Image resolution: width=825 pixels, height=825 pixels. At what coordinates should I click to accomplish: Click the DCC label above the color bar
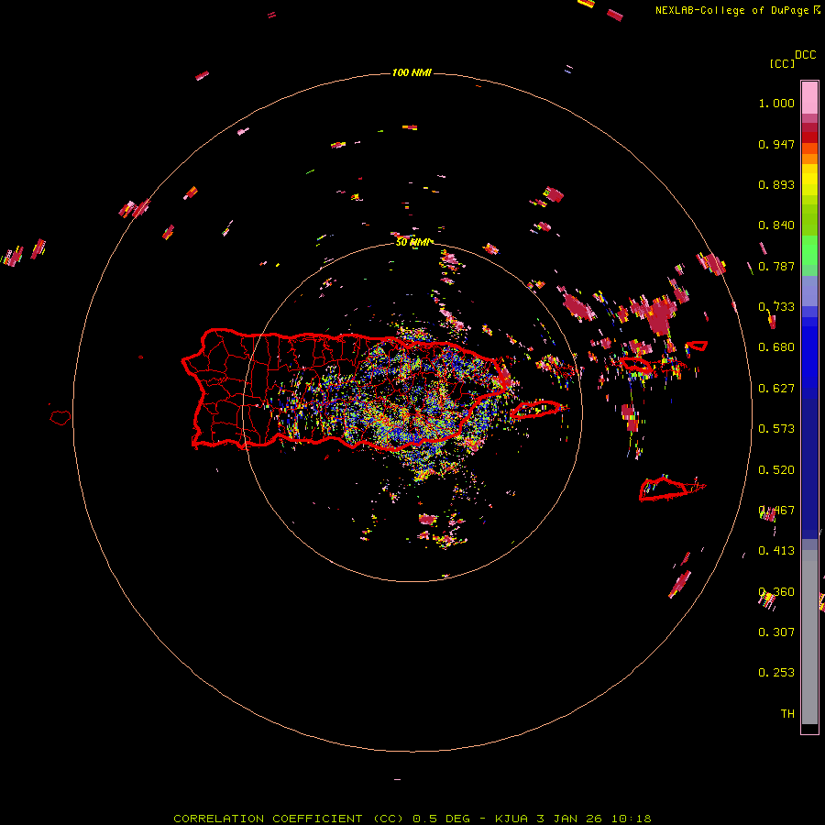coord(806,55)
